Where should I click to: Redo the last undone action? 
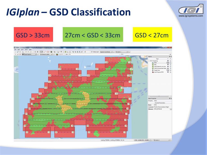(x=28, y=52)
